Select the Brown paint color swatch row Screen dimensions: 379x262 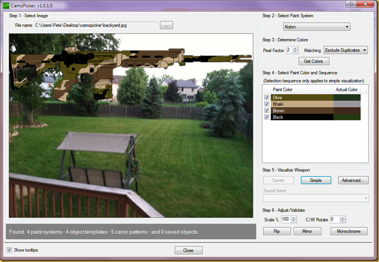302,110
